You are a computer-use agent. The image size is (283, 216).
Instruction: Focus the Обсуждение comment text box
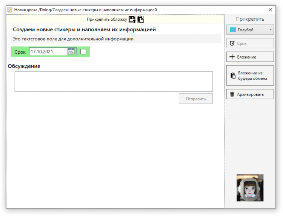pyautogui.click(x=114, y=82)
